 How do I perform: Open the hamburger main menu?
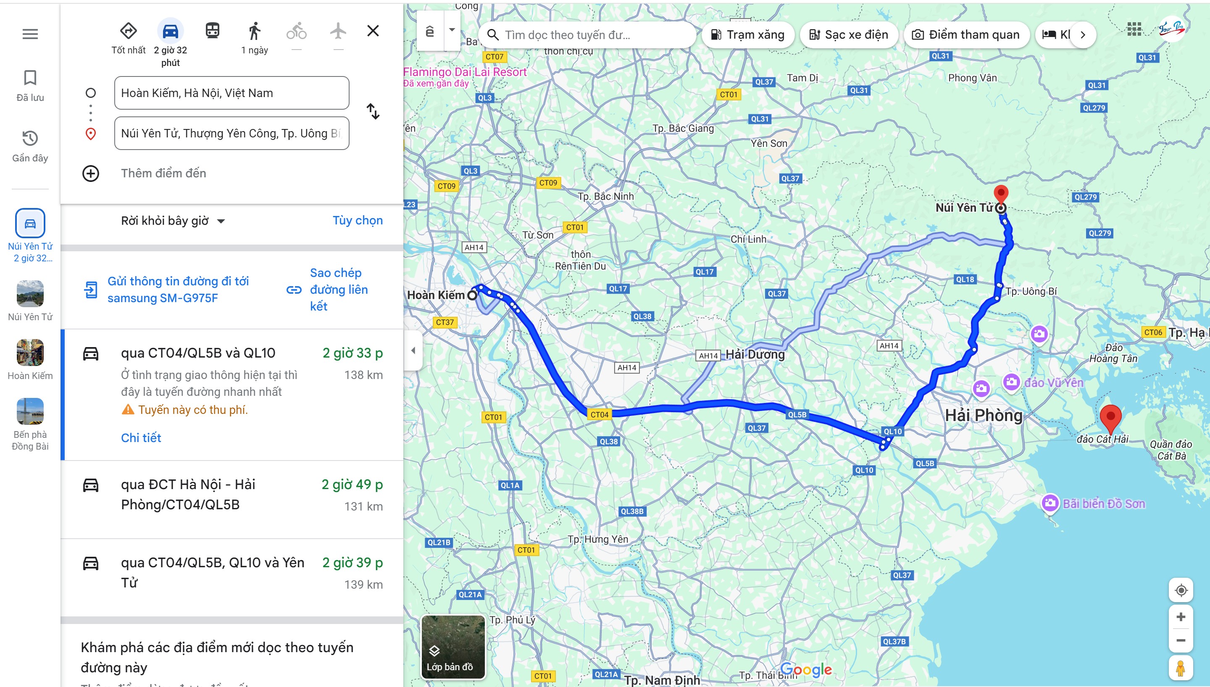[x=30, y=34]
